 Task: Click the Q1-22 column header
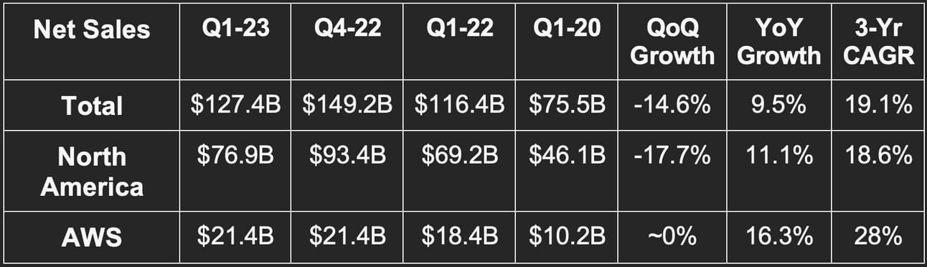[x=458, y=29]
